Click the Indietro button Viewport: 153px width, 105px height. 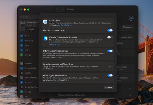click(x=109, y=87)
